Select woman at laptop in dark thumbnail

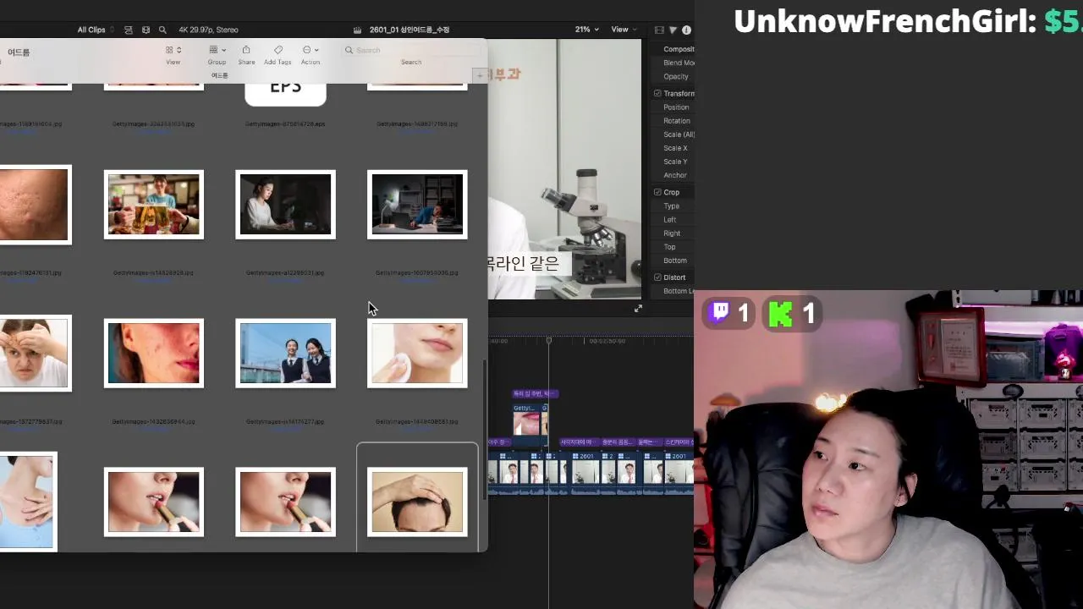pos(286,205)
